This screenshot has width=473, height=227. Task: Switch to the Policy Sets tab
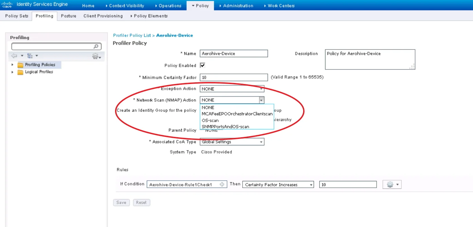pos(17,16)
